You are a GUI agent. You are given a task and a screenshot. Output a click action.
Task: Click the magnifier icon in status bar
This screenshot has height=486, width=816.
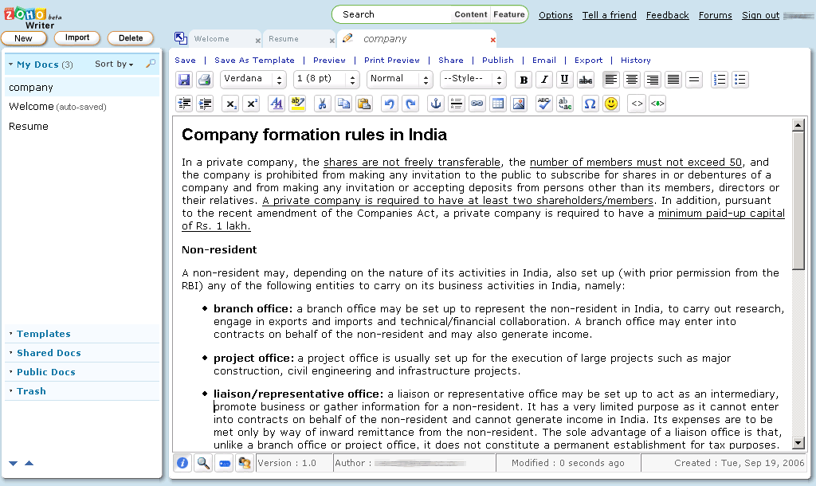click(203, 463)
